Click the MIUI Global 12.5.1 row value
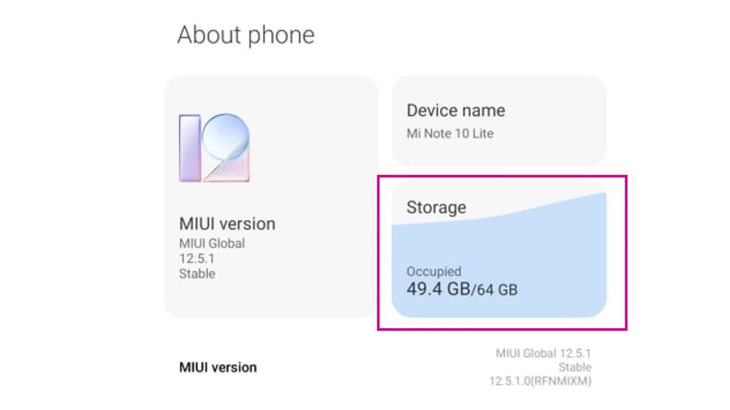Image resolution: width=730 pixels, height=410 pixels. point(543,354)
